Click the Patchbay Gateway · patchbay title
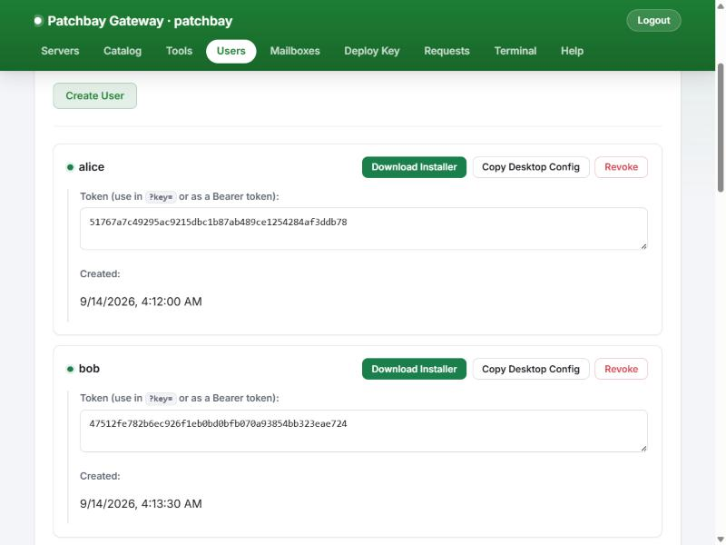This screenshot has width=726, height=545. (140, 21)
